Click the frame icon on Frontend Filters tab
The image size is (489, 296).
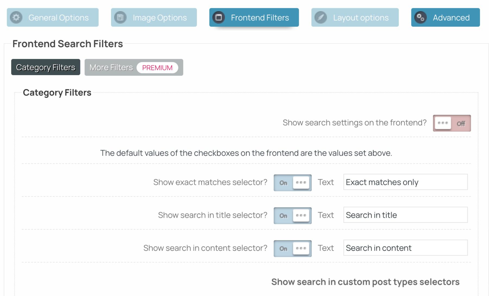pyautogui.click(x=218, y=17)
